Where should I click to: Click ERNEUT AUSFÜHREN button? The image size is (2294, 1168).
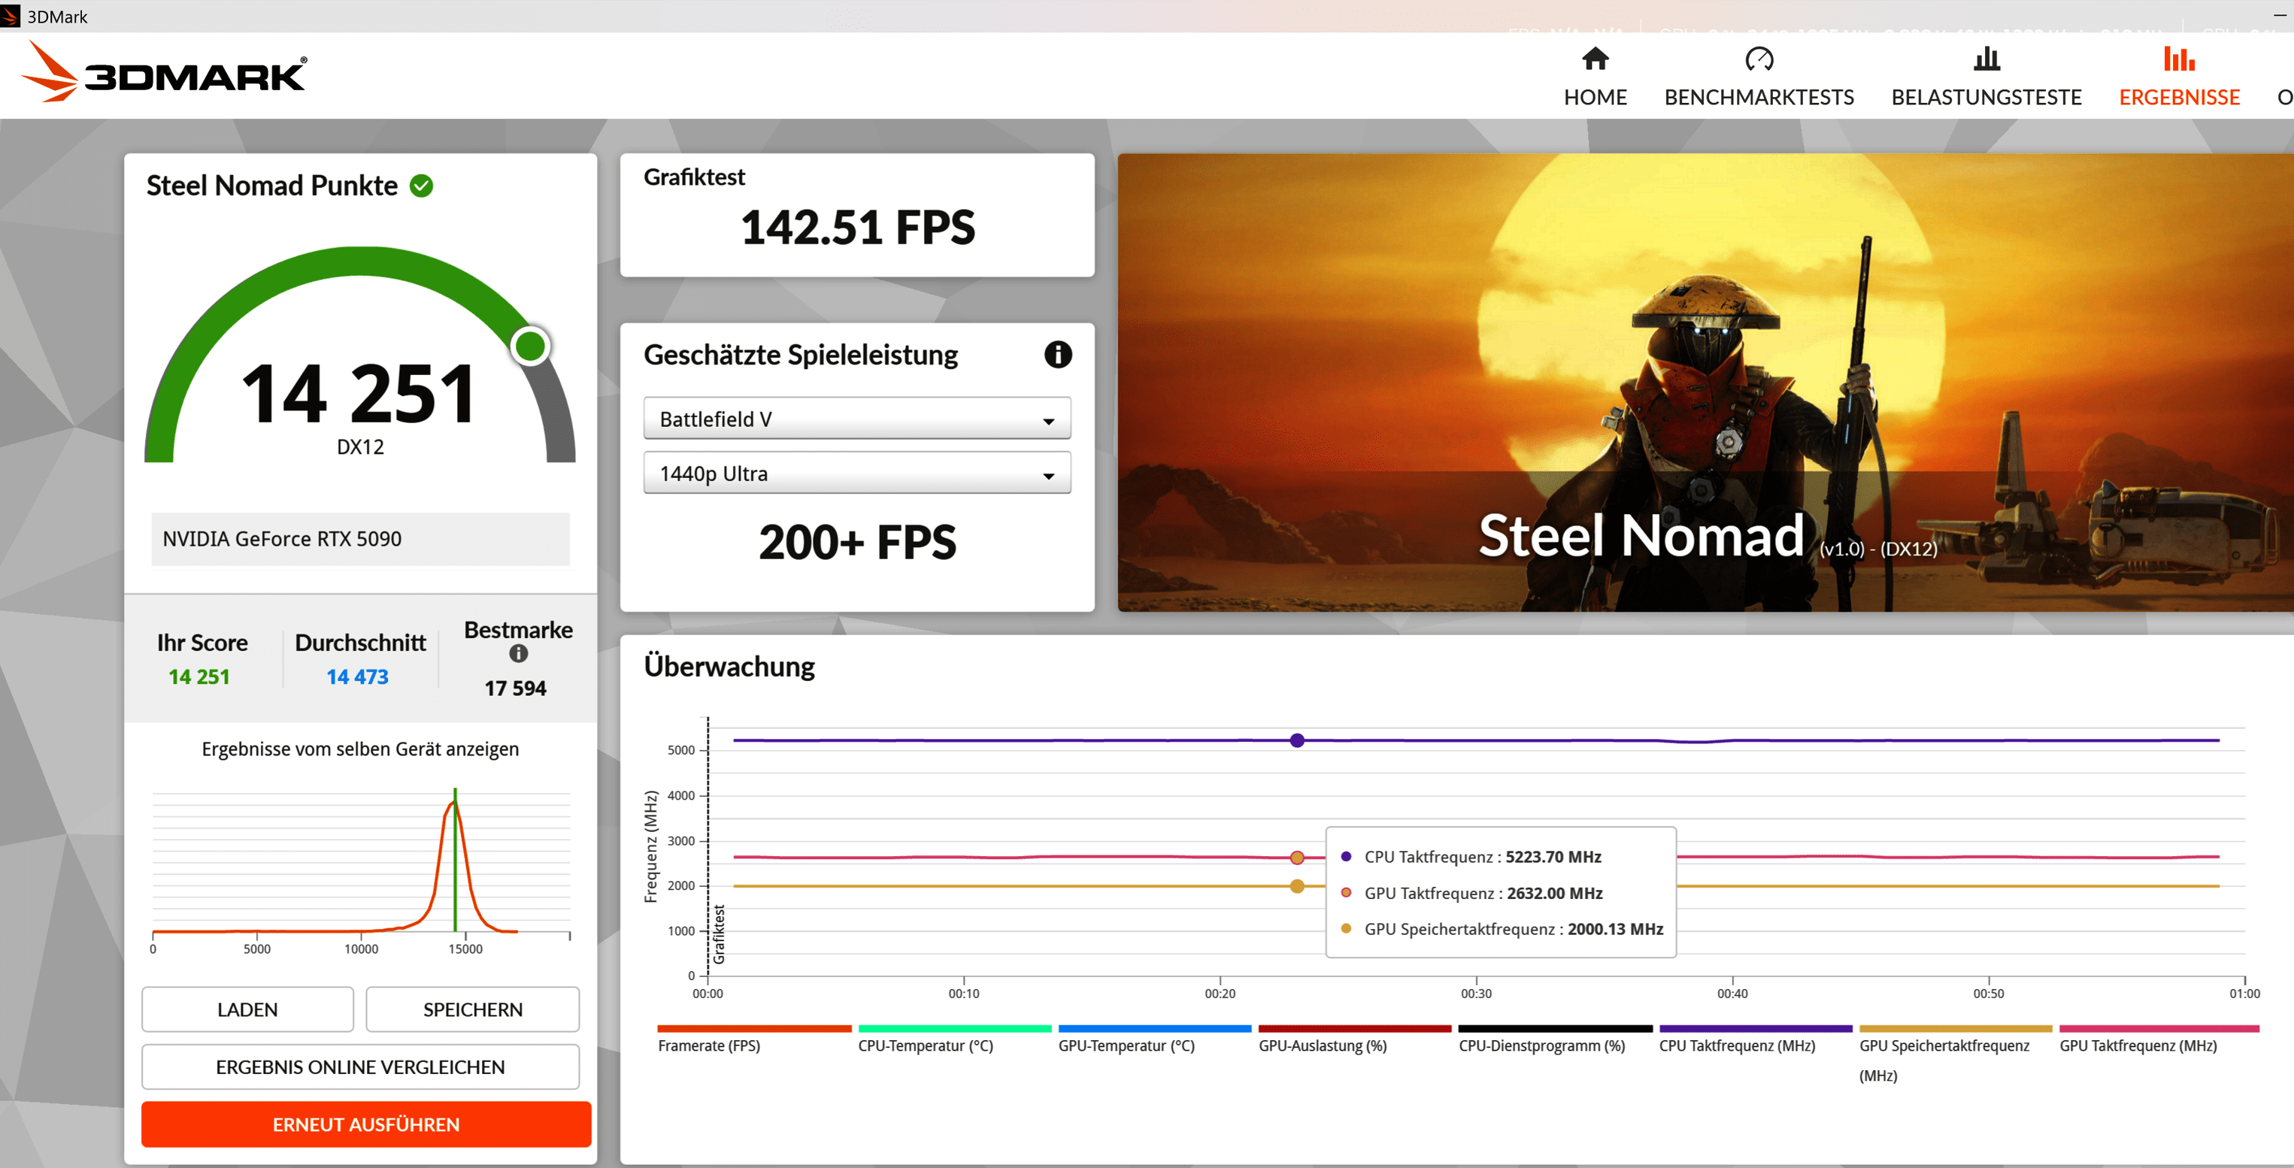(366, 1124)
